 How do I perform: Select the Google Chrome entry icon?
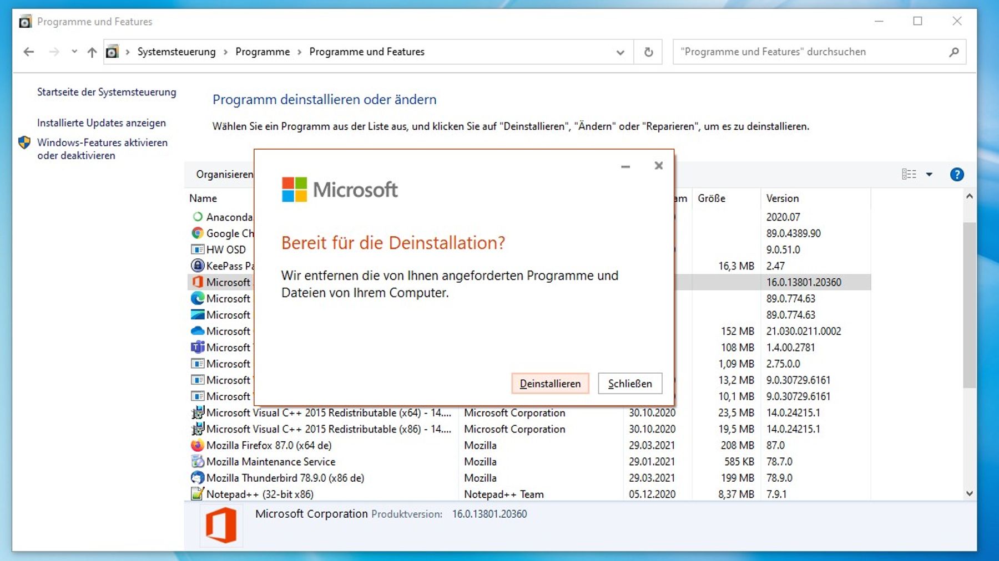[198, 233]
